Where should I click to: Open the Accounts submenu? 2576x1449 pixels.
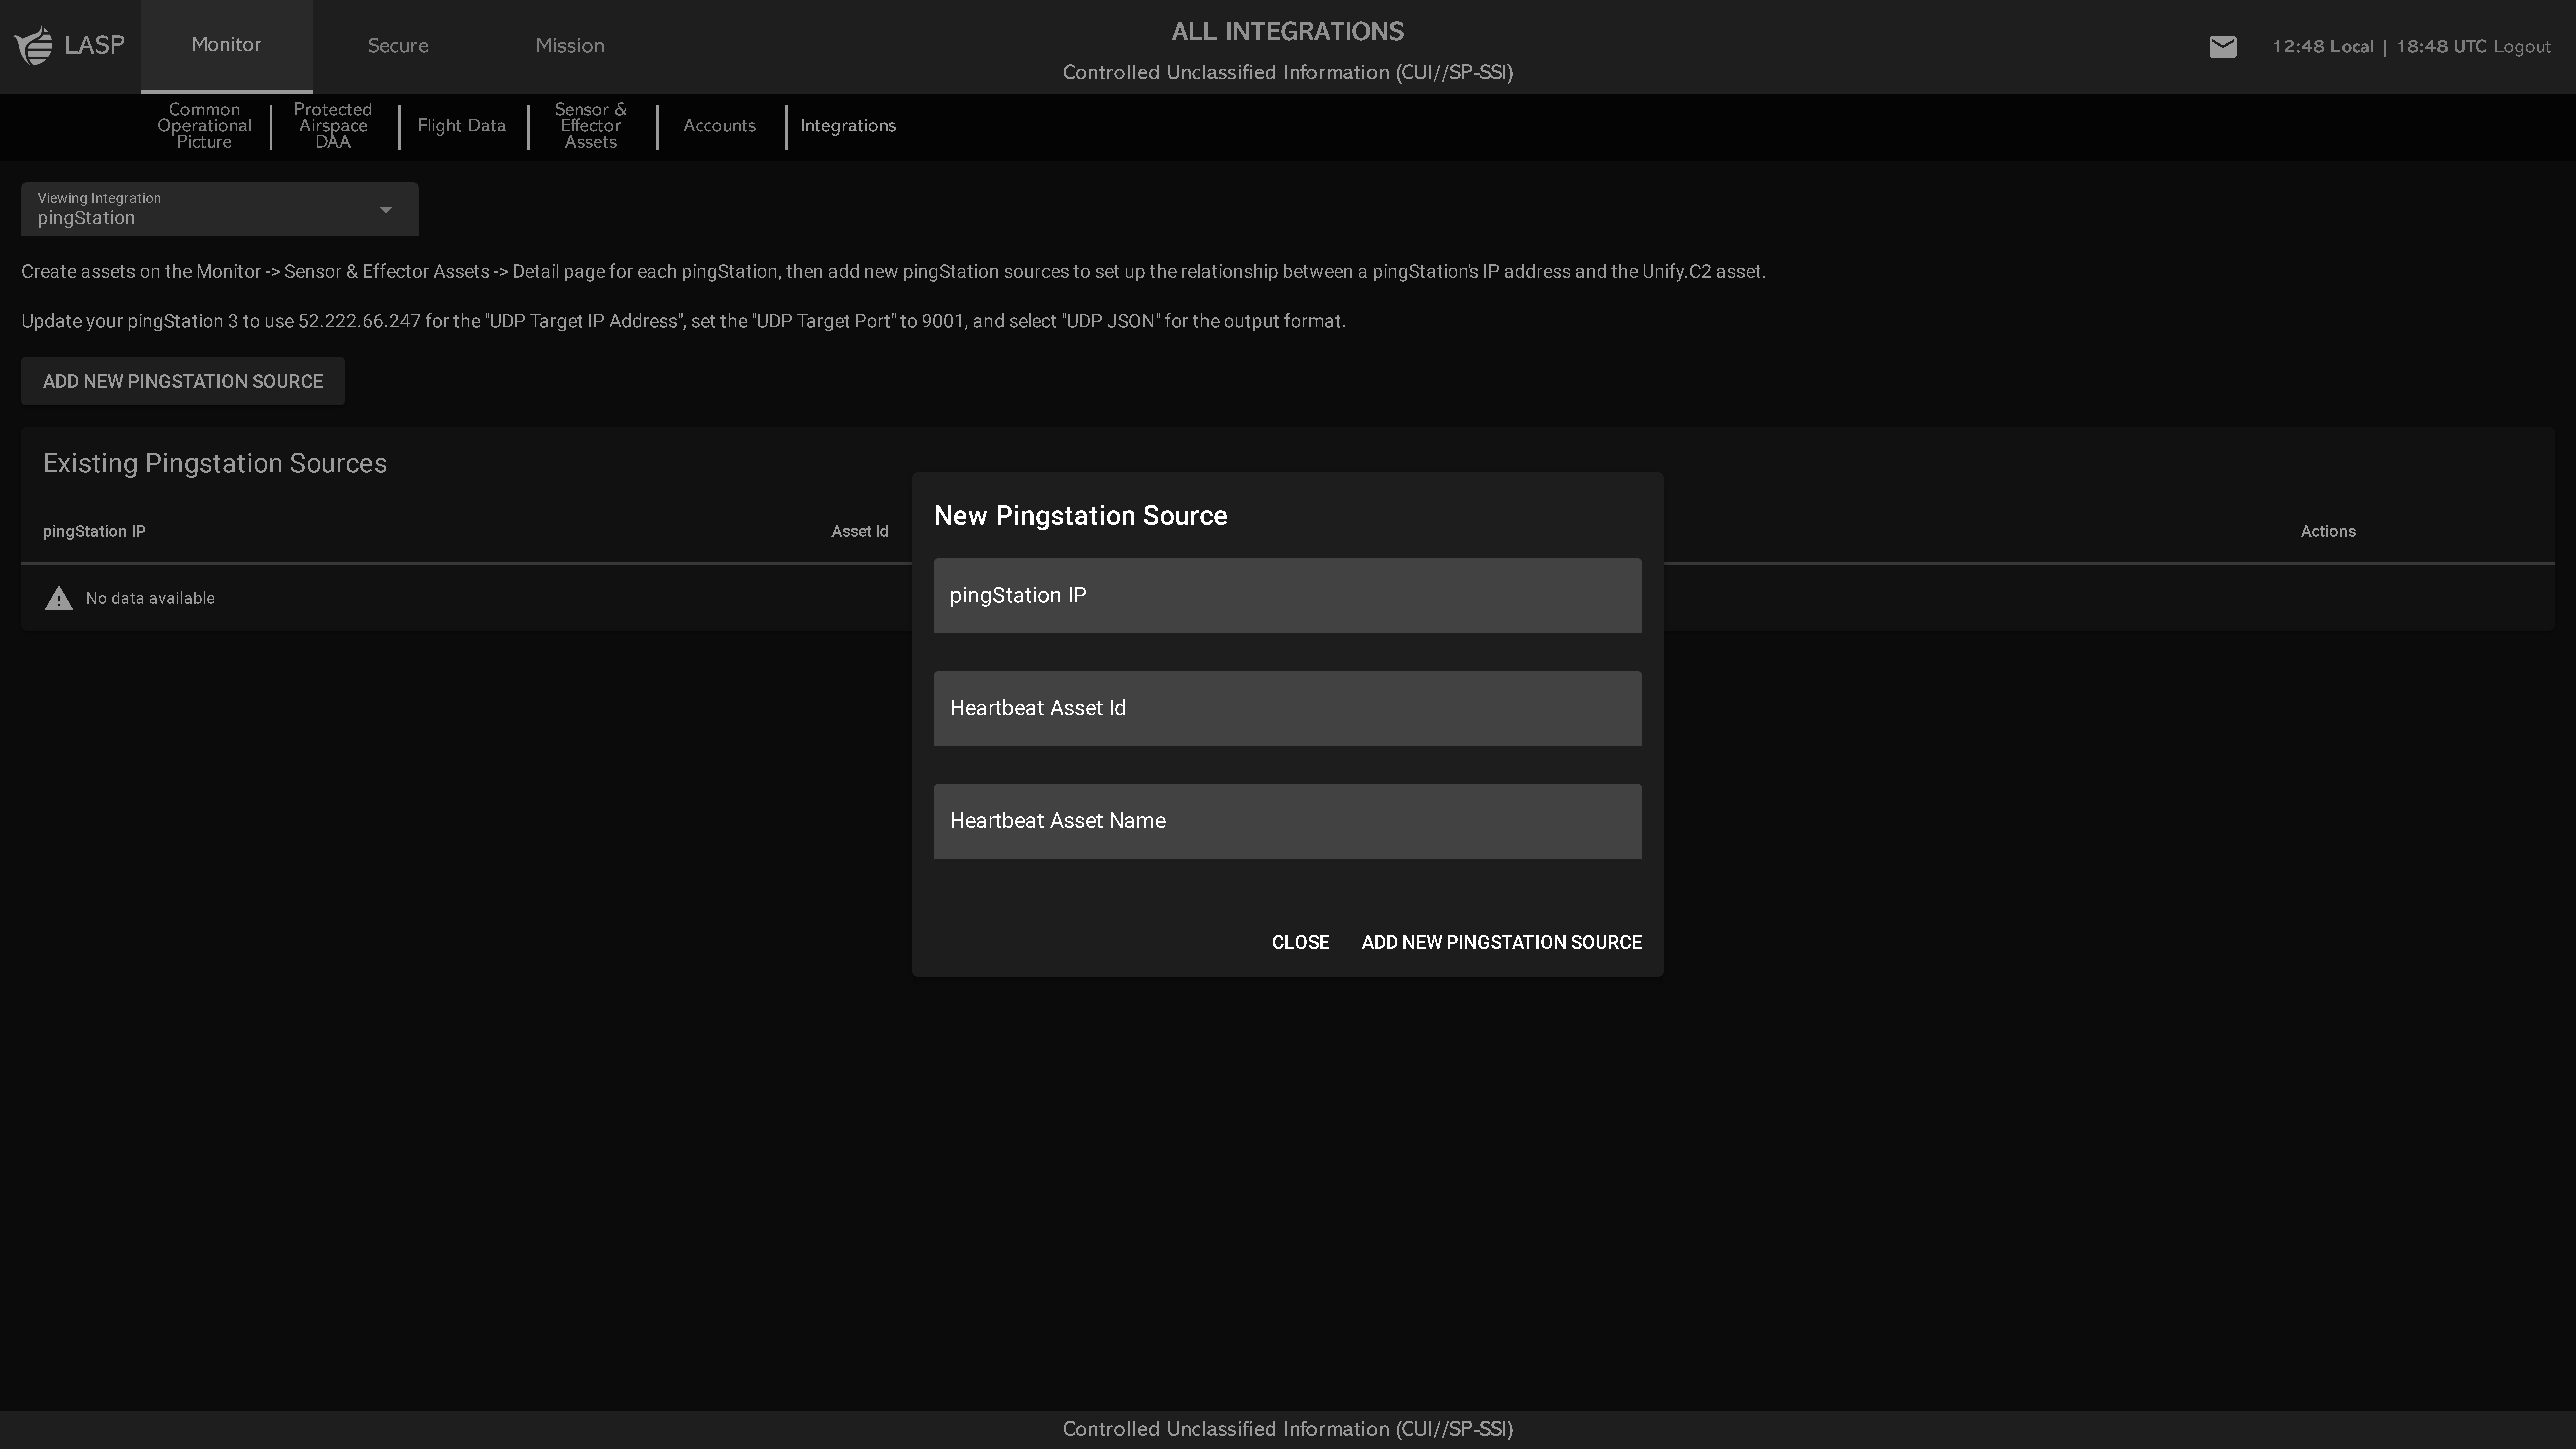point(720,126)
